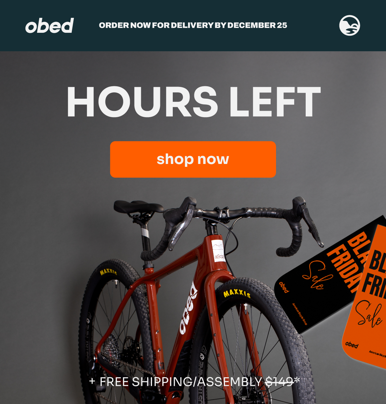Click the yellow Maxxis logo on the rear tire
The height and width of the screenshot is (404, 386).
tap(108, 272)
